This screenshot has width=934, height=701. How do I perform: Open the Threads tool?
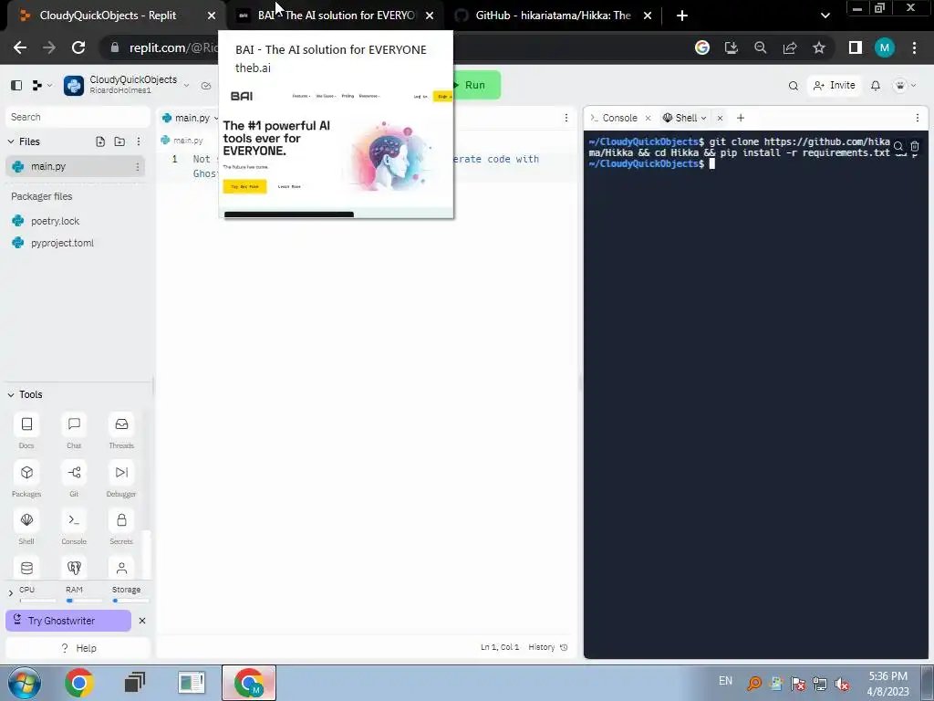click(121, 424)
